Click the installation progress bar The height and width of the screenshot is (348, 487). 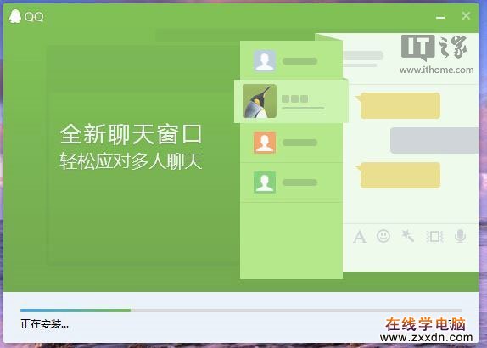pos(241,310)
